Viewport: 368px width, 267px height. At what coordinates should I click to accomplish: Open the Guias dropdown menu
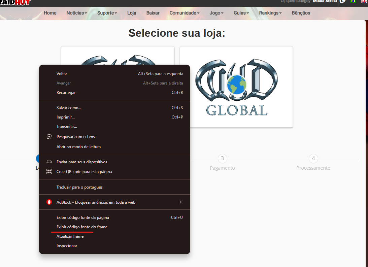[241, 13]
